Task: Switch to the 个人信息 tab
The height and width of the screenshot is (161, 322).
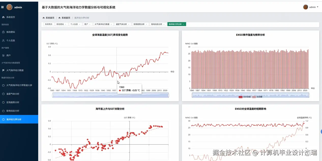Action: (75, 24)
